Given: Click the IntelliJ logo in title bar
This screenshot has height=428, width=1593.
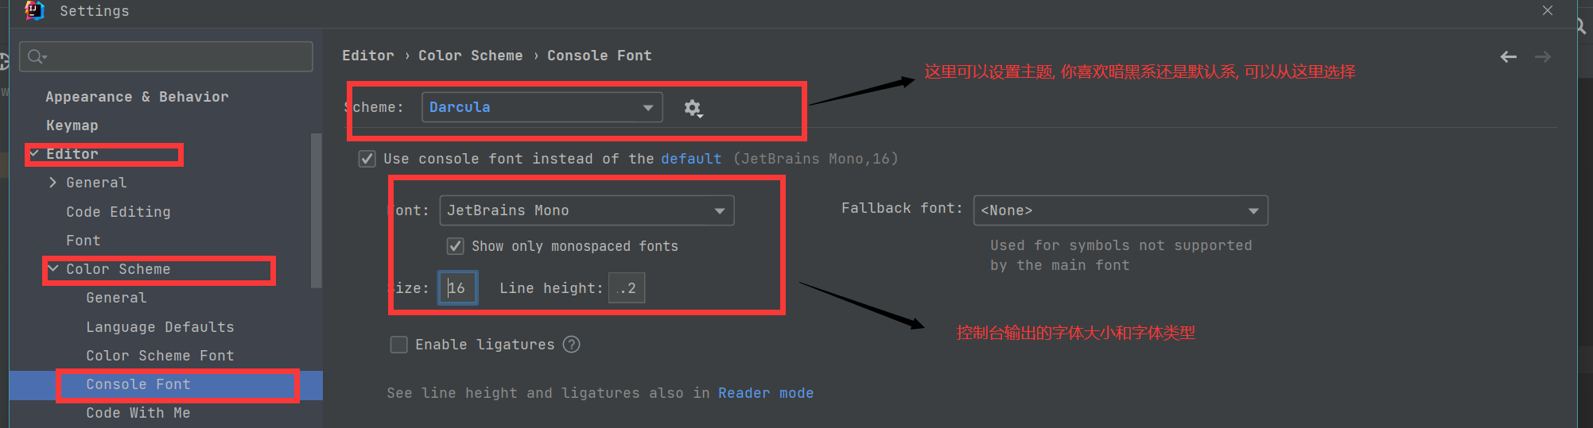Looking at the screenshot, I should pyautogui.click(x=34, y=10).
